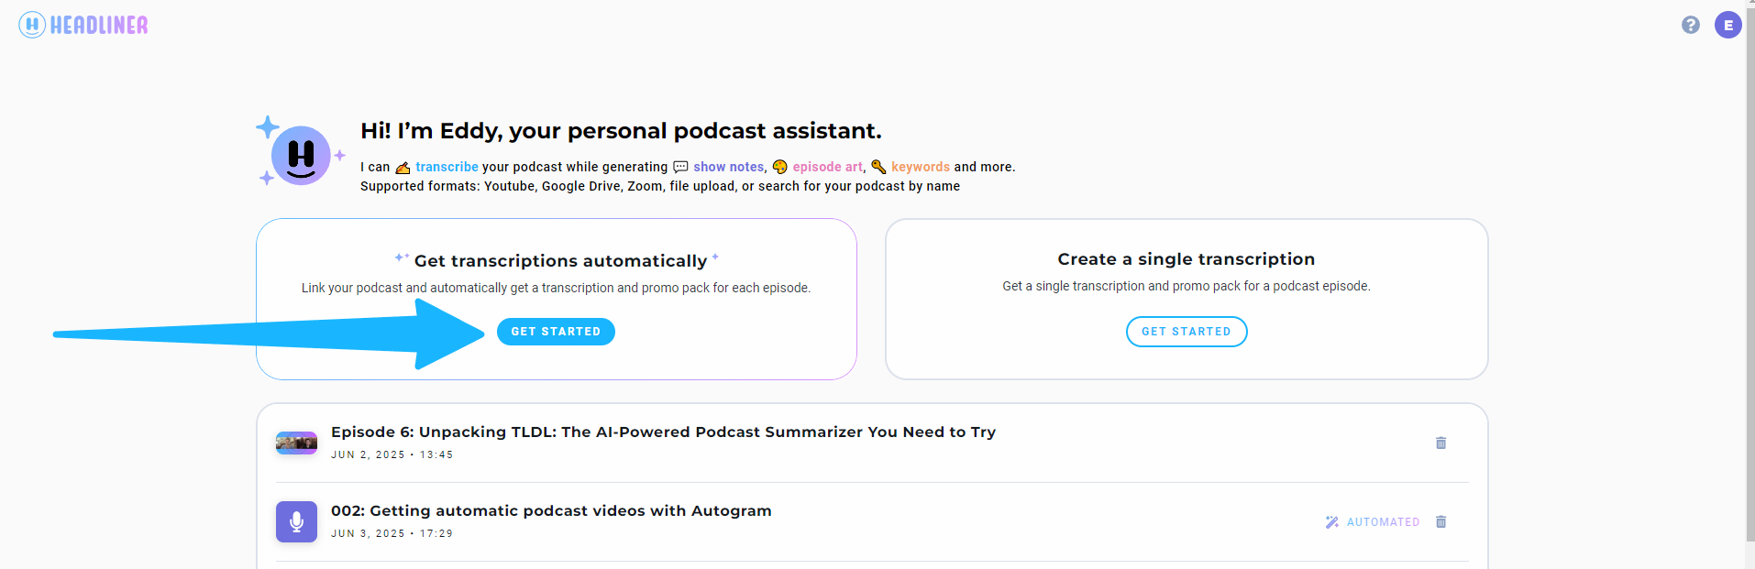Click the Automated magic wand icon
This screenshot has width=1755, height=569.
coord(1332,521)
